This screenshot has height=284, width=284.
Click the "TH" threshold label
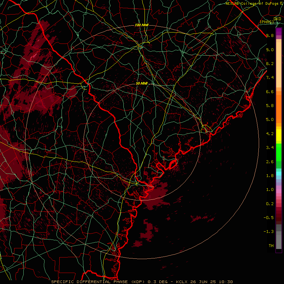tap(271, 246)
